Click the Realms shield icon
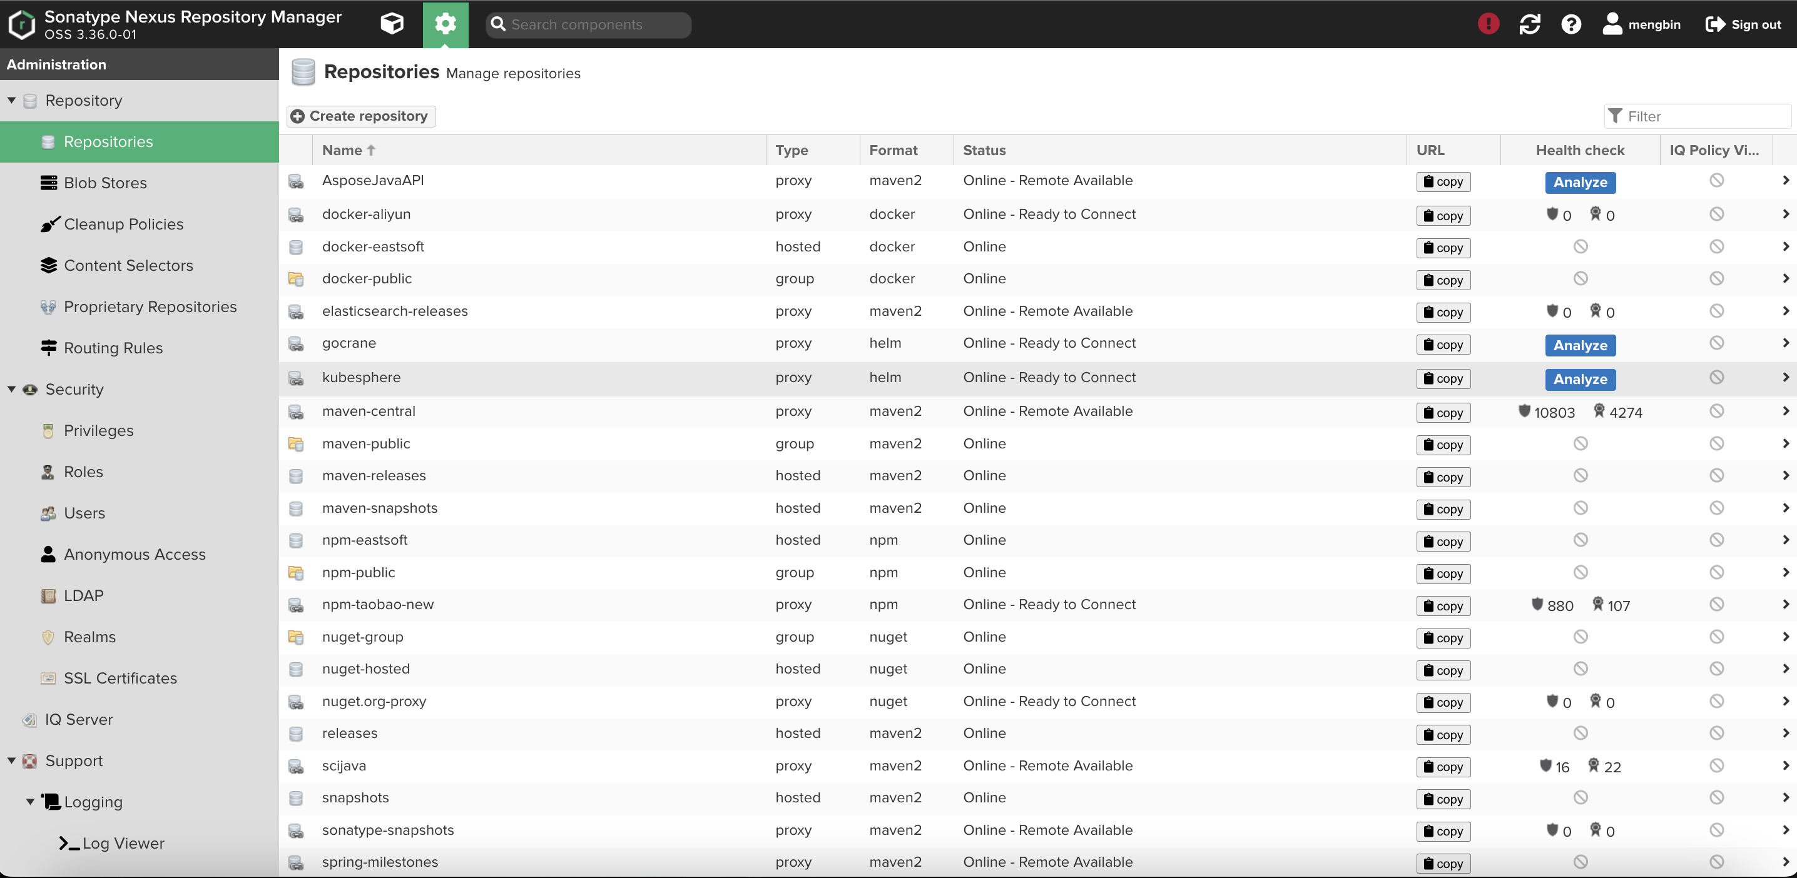1797x878 pixels. (x=48, y=637)
